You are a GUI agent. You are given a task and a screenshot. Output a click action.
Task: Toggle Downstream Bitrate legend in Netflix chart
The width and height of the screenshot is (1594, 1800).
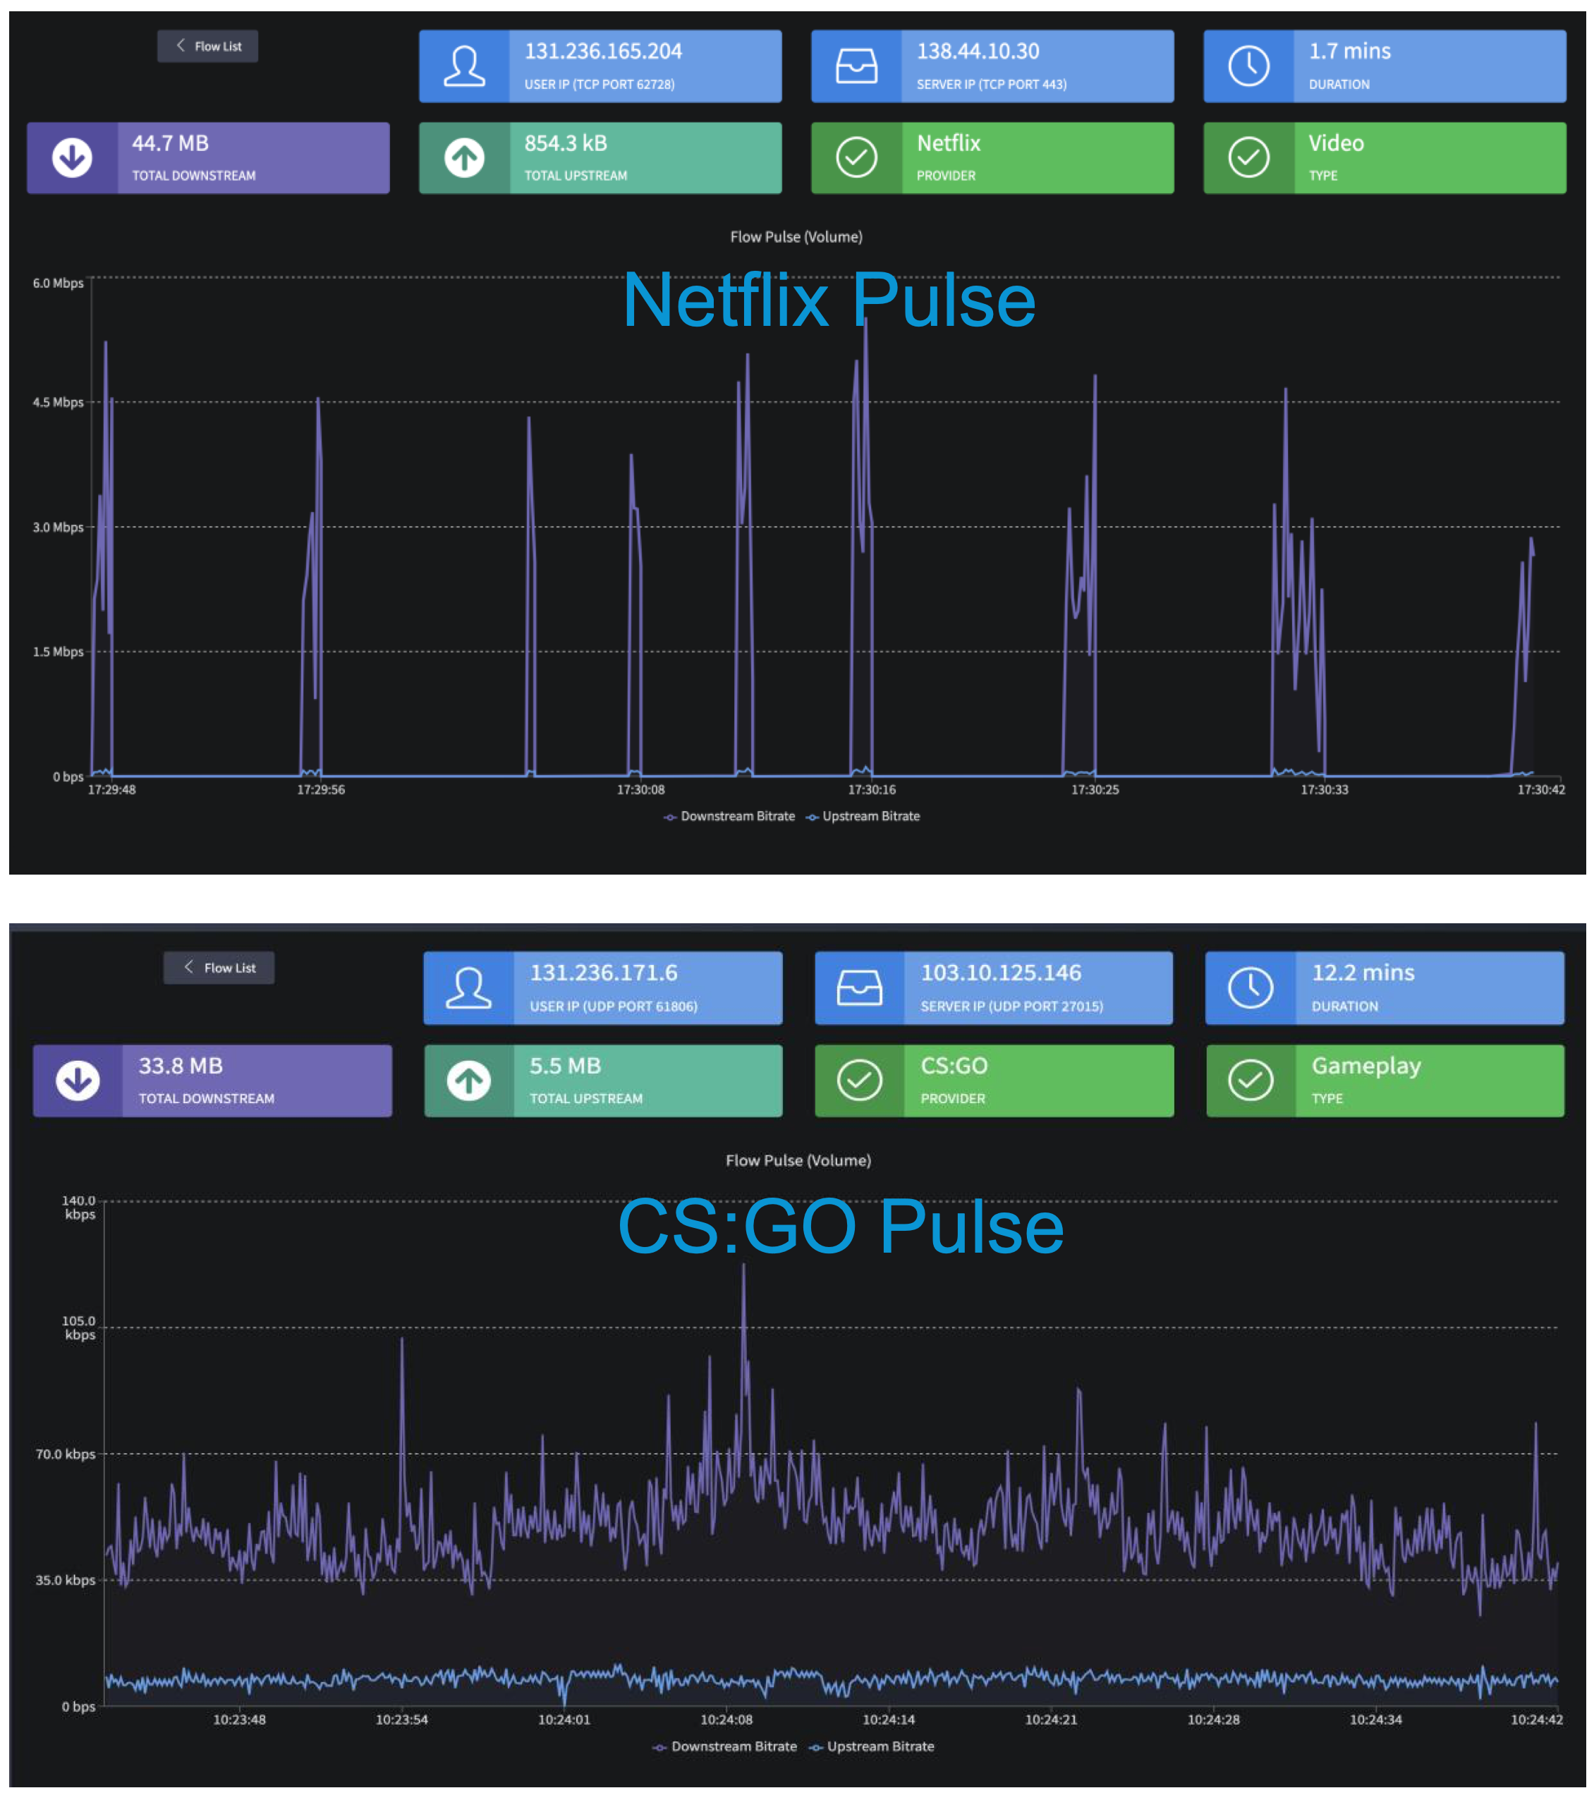point(730,816)
